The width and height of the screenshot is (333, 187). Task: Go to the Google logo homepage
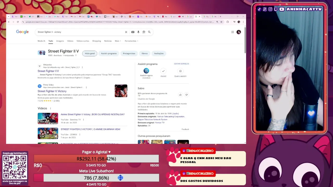click(22, 32)
